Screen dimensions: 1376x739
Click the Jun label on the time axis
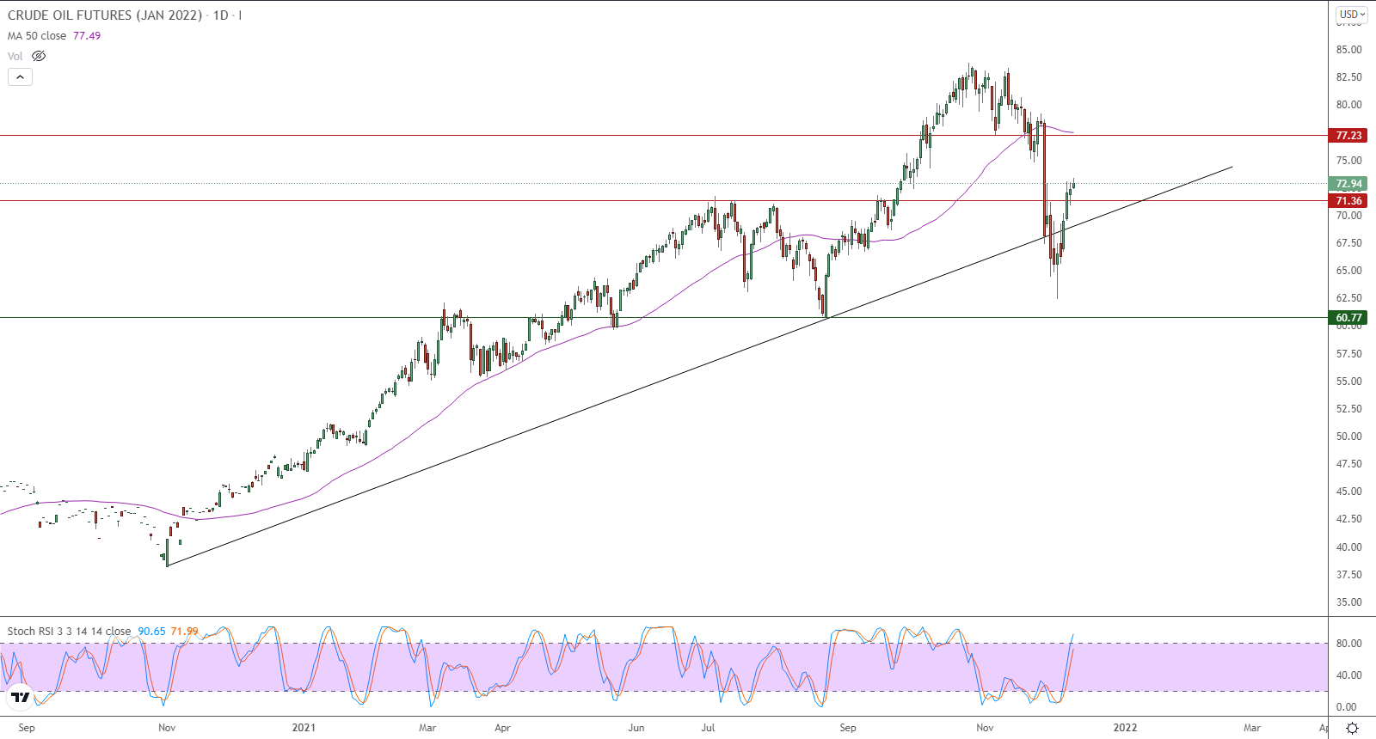[x=636, y=728]
